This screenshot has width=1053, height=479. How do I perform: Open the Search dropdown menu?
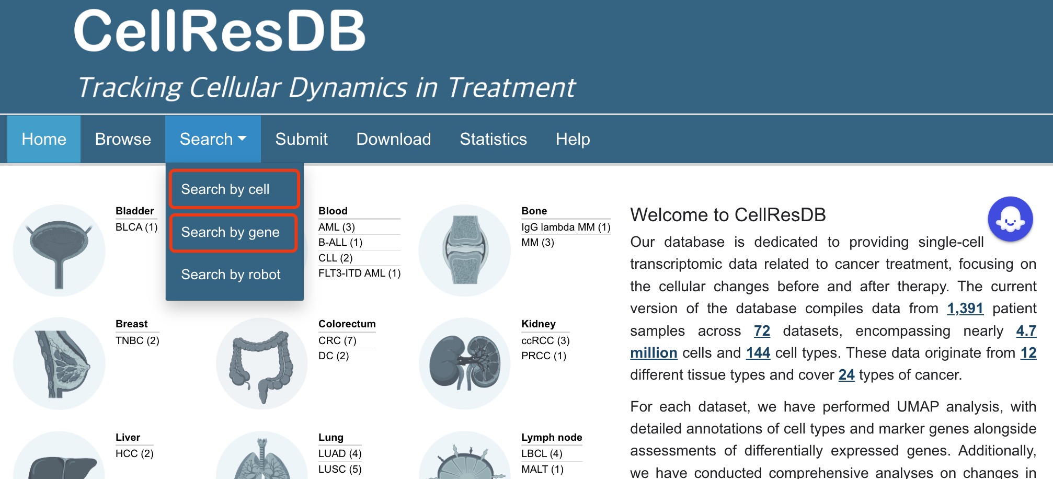[213, 139]
